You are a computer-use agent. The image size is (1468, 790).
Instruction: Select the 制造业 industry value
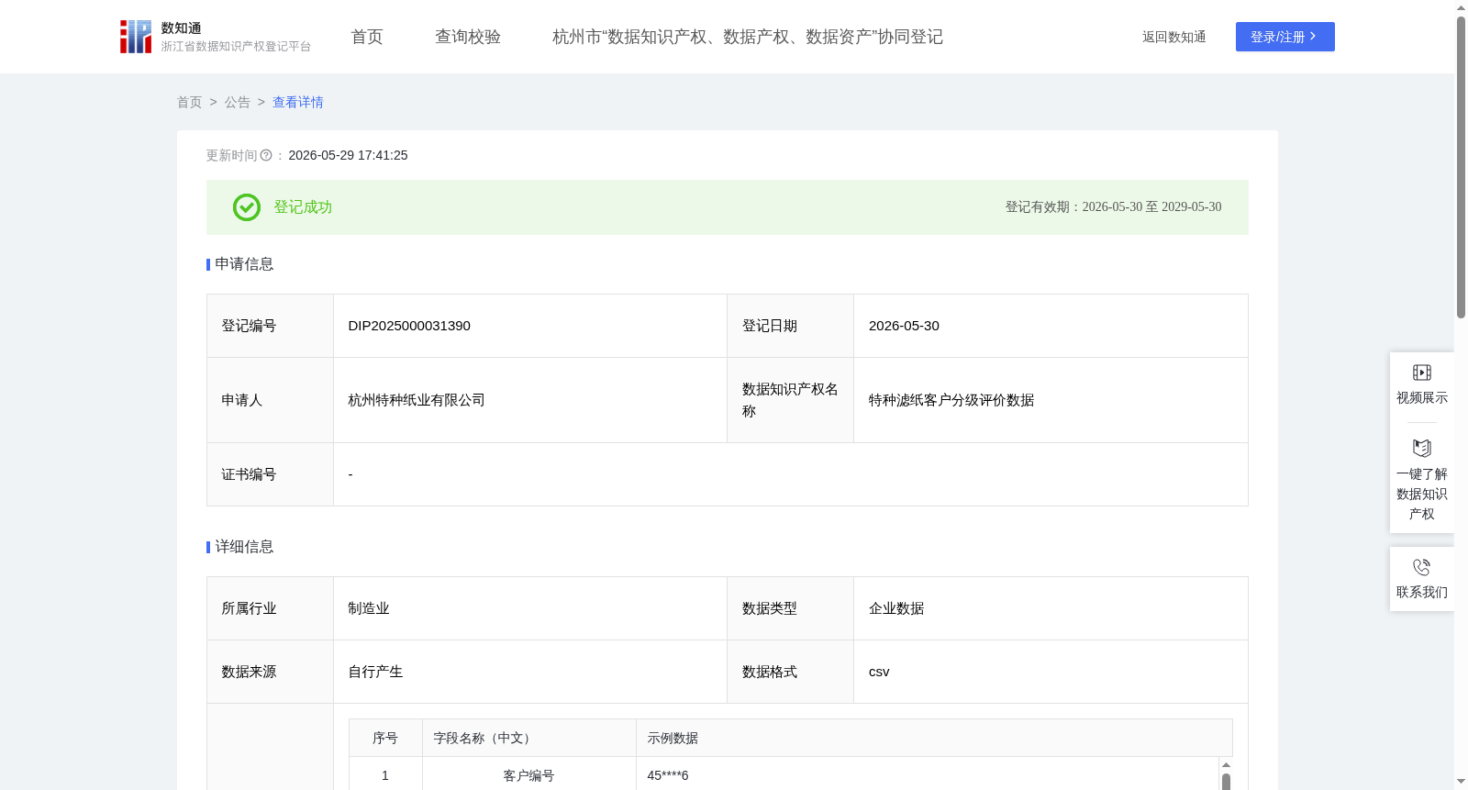[x=369, y=608]
